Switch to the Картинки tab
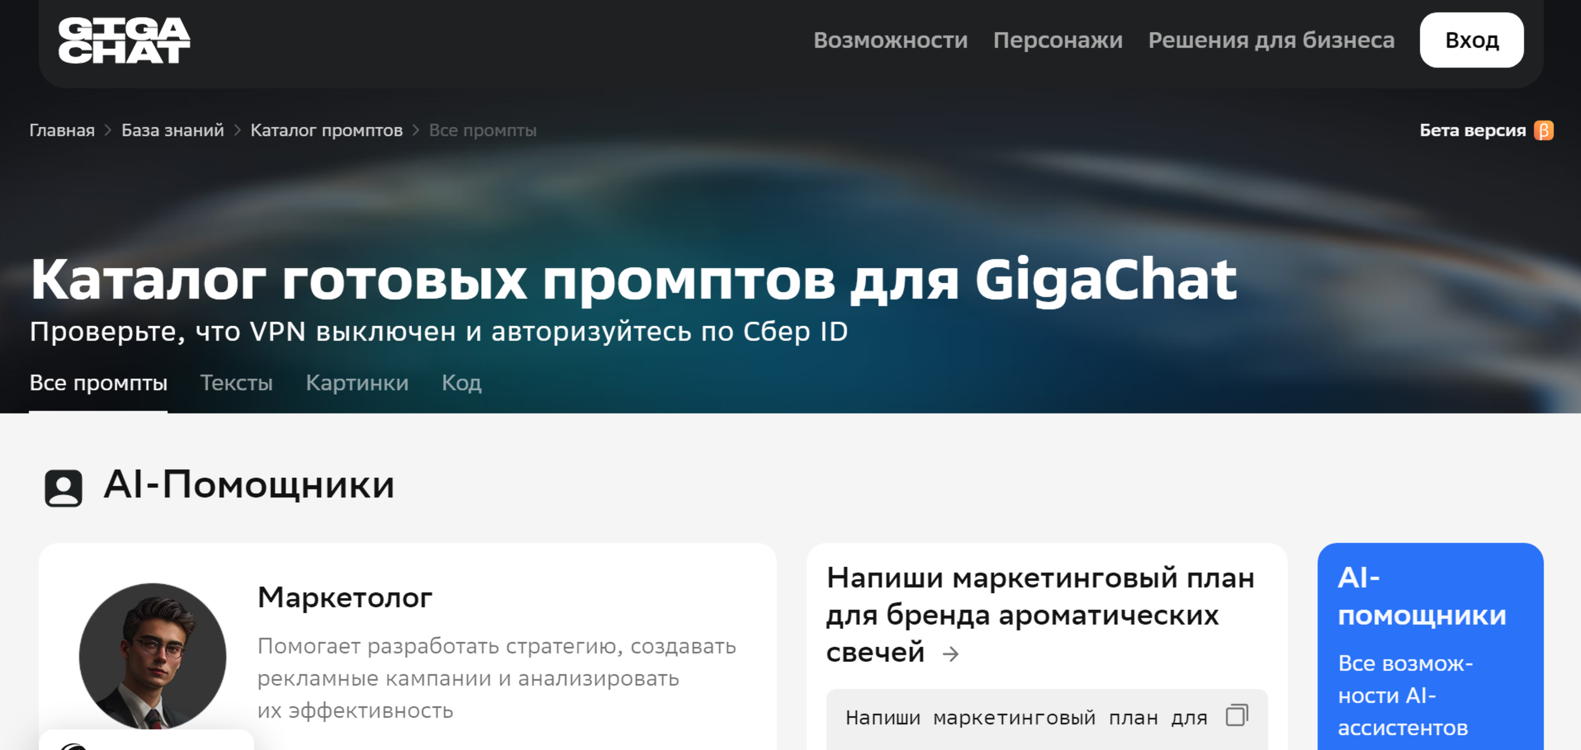Screen dimensions: 1581x750 pos(357,383)
